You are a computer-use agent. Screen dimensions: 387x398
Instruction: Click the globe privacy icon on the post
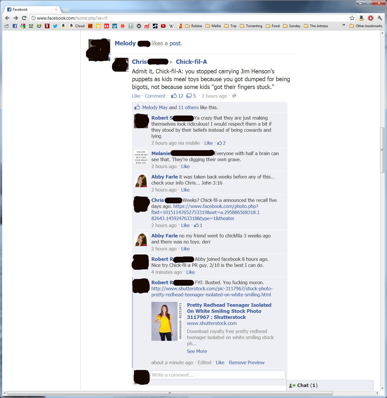point(234,96)
